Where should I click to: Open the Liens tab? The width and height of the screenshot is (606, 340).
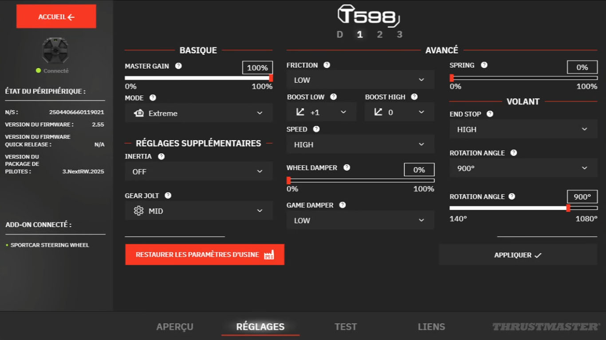click(431, 327)
